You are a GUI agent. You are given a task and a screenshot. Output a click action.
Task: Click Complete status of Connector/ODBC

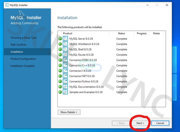coord(122,60)
